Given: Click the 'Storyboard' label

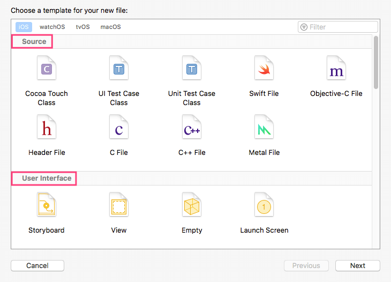Looking at the screenshot, I should [x=47, y=230].
